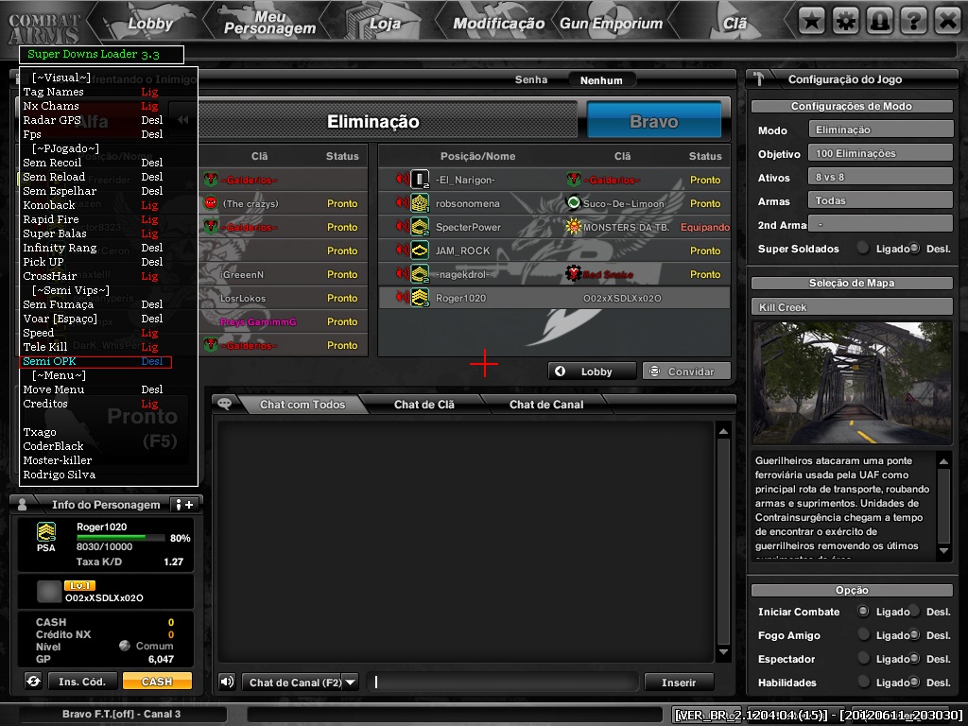Click the speaker icon next to Chat de Canal
968x726 pixels.
click(x=226, y=681)
